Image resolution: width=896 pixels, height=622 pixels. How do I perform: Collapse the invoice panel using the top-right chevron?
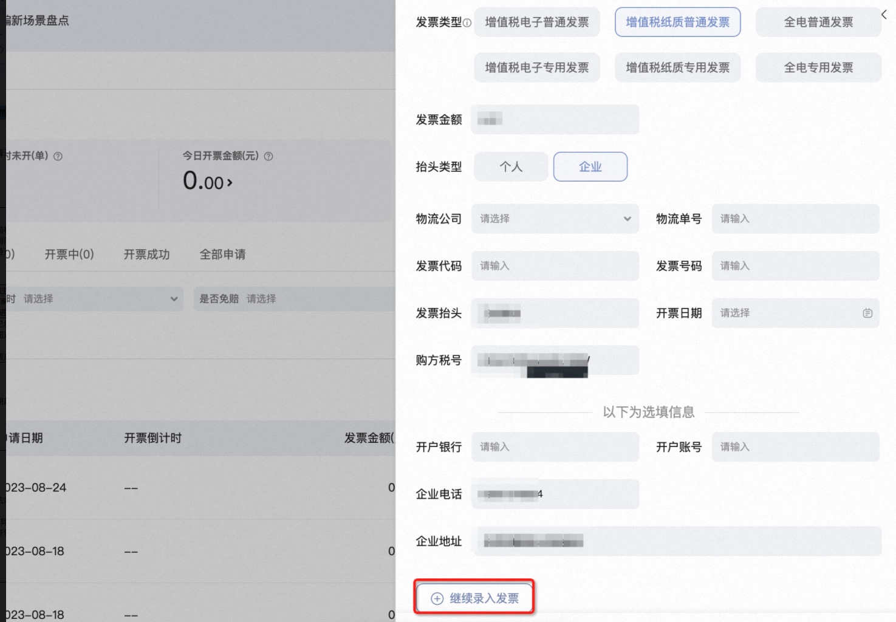coord(884,15)
